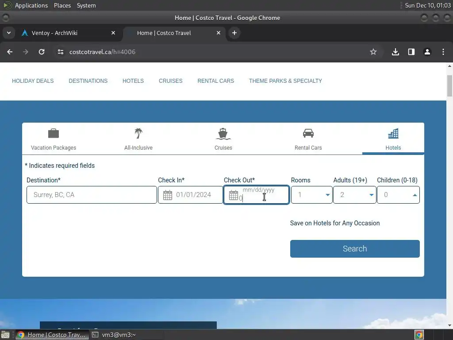
Task: Close the Home | Costco Travel tab
Action: coord(219,33)
